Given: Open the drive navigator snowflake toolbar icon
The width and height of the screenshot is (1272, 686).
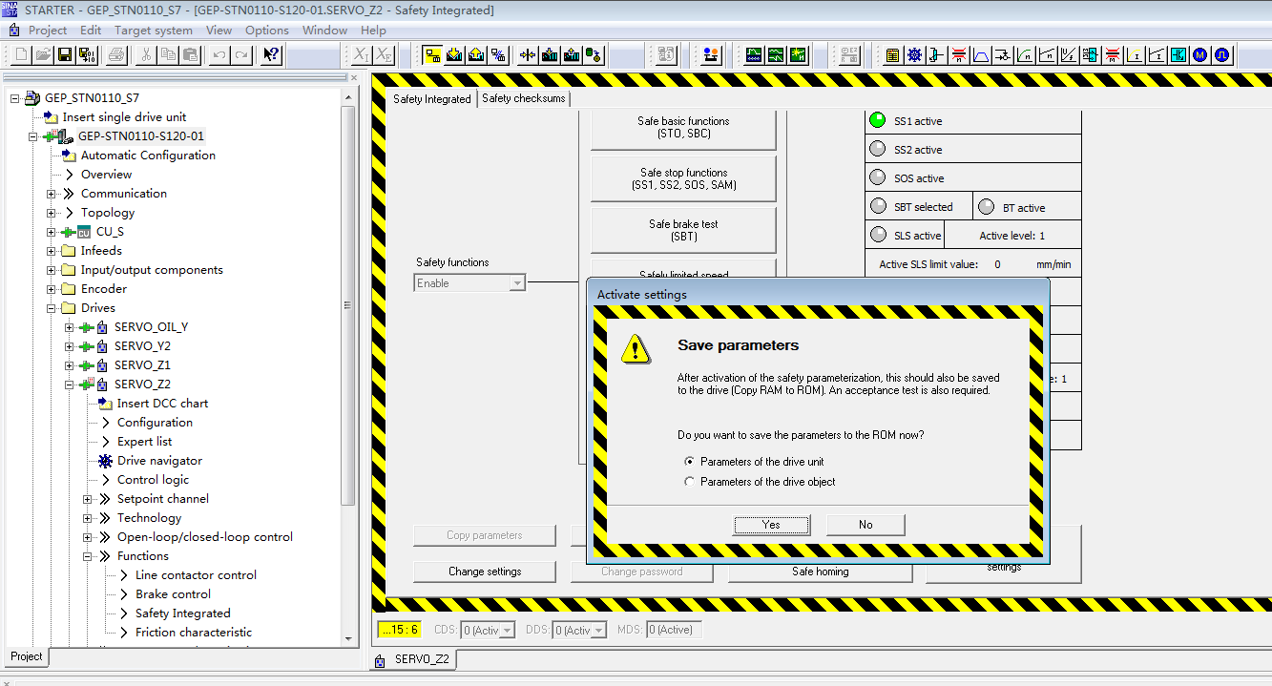Looking at the screenshot, I should (x=914, y=54).
